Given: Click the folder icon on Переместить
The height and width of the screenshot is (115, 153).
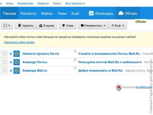Looking at the screenshot, I should pos(82,25).
